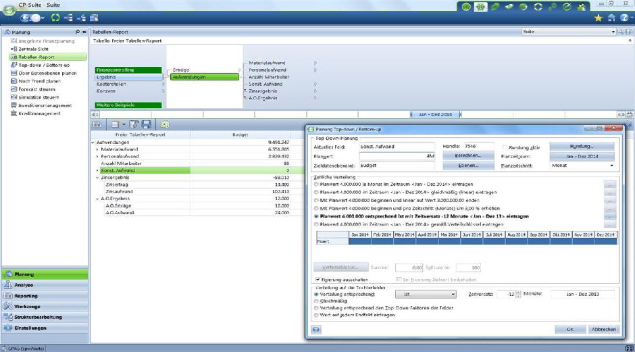This screenshot has height=352, width=635.
Task: Click Abbrechen to cancel the dialog
Action: pos(603,329)
